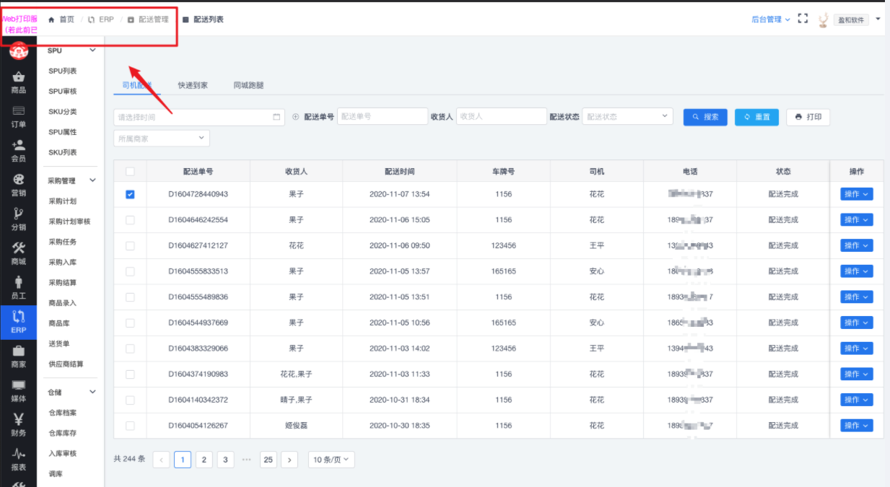Click the delivery time 2020-11-06 09:50
Viewport: 890px width, 487px height.
point(400,246)
